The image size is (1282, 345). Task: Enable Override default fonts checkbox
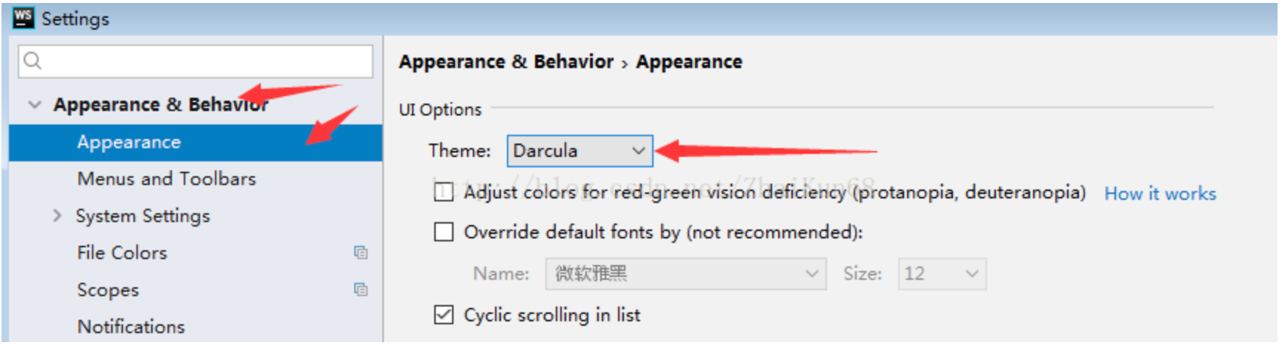tap(443, 232)
